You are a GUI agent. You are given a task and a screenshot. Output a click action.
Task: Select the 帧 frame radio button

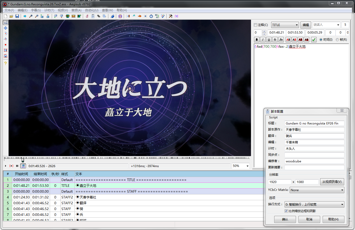coord(337,40)
